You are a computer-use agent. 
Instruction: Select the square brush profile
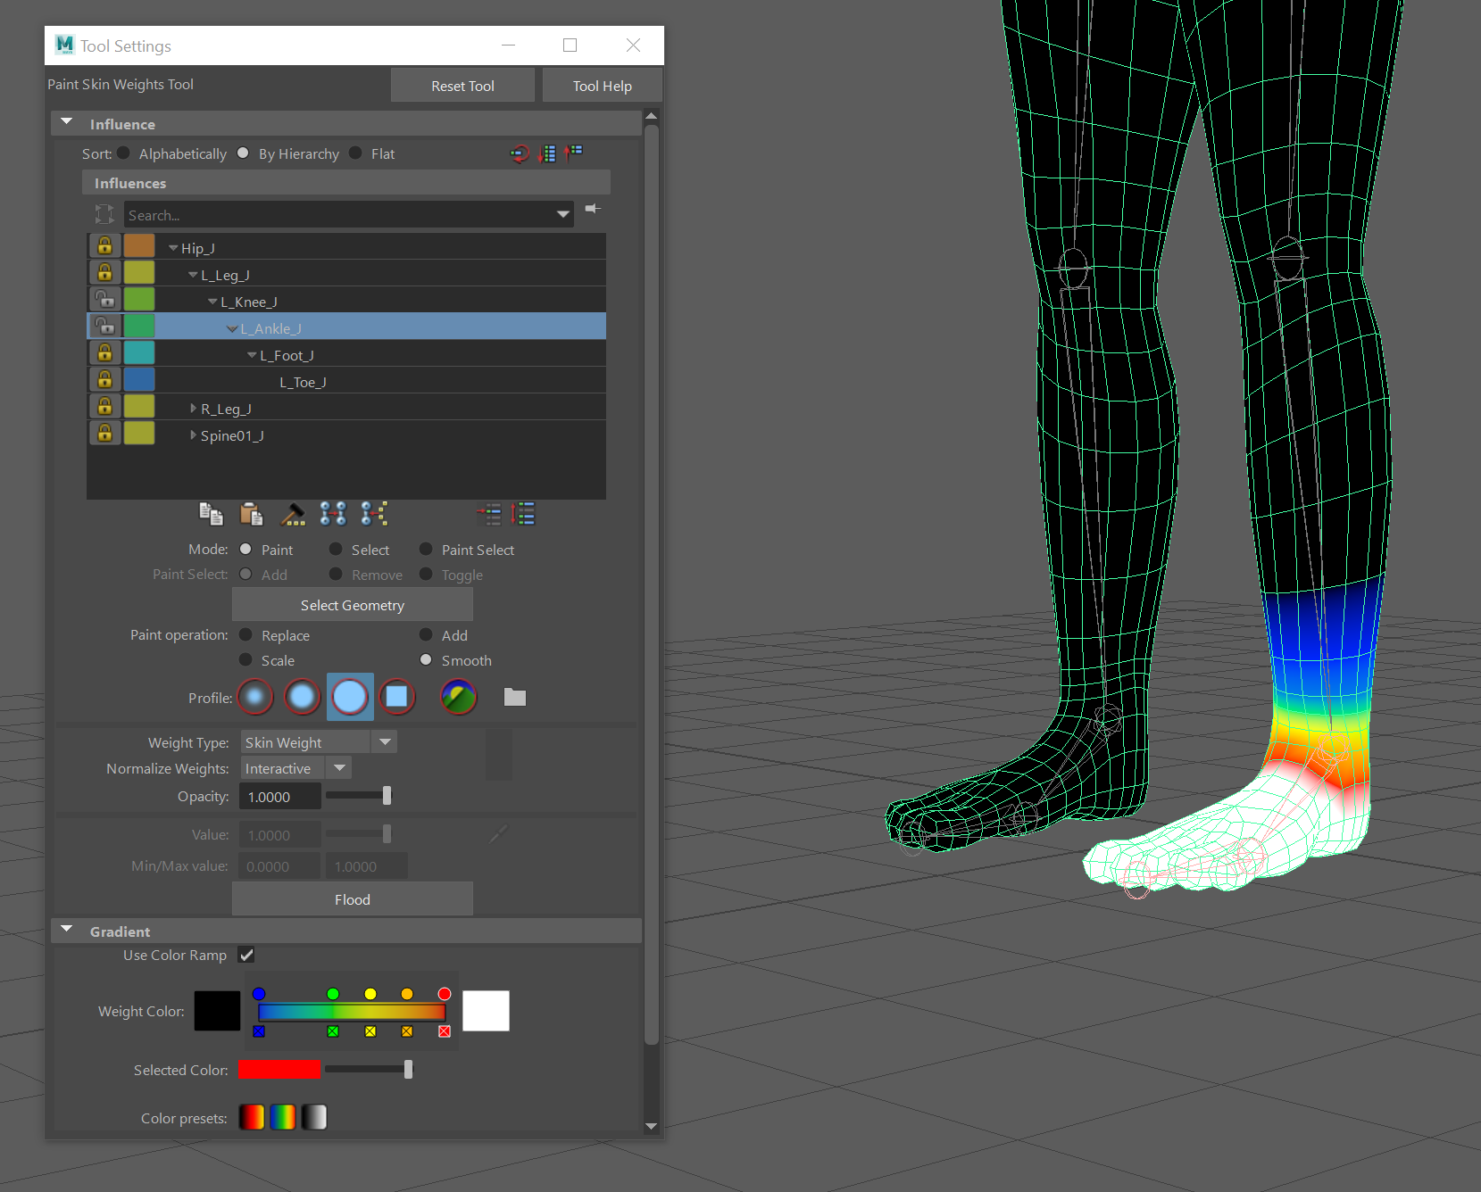click(x=397, y=697)
